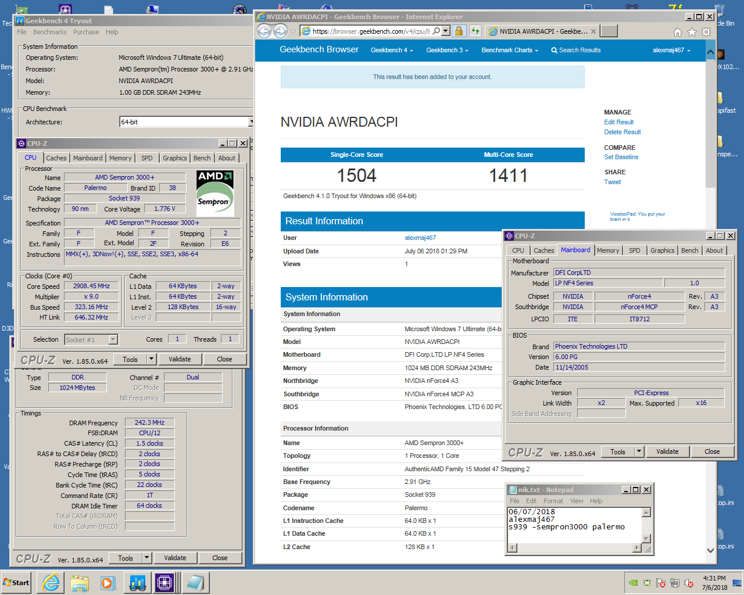Click the Search Results magnifier on Geekbench
This screenshot has height=595, width=744.
(554, 50)
